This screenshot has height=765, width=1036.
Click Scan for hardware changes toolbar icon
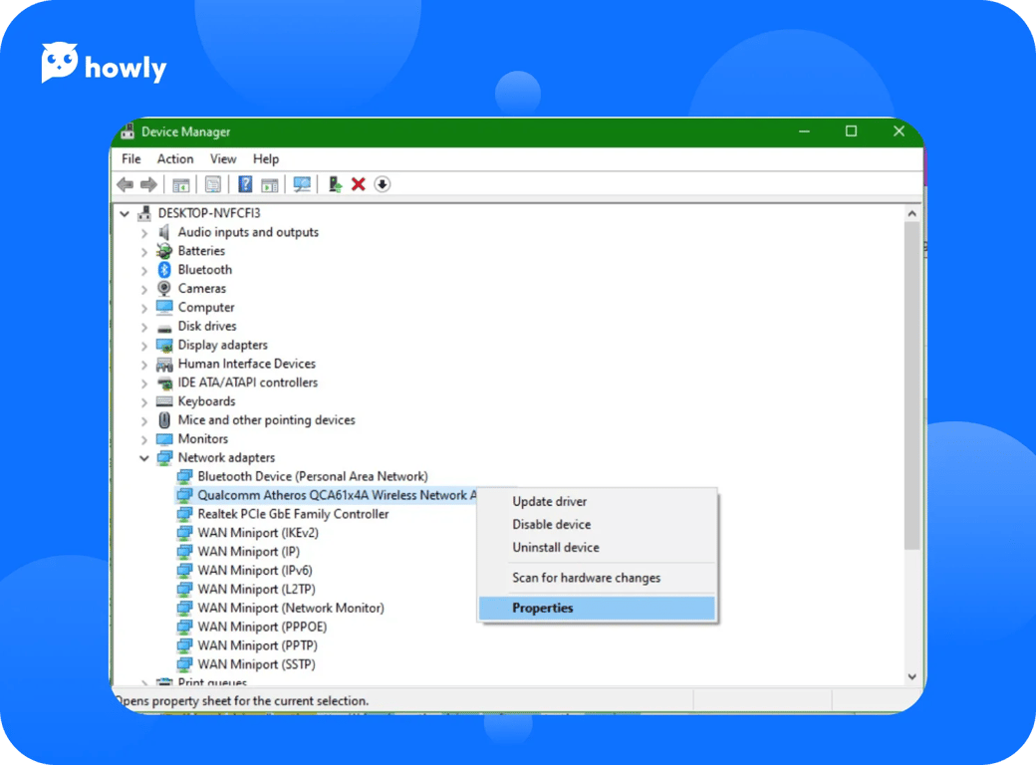click(x=302, y=184)
